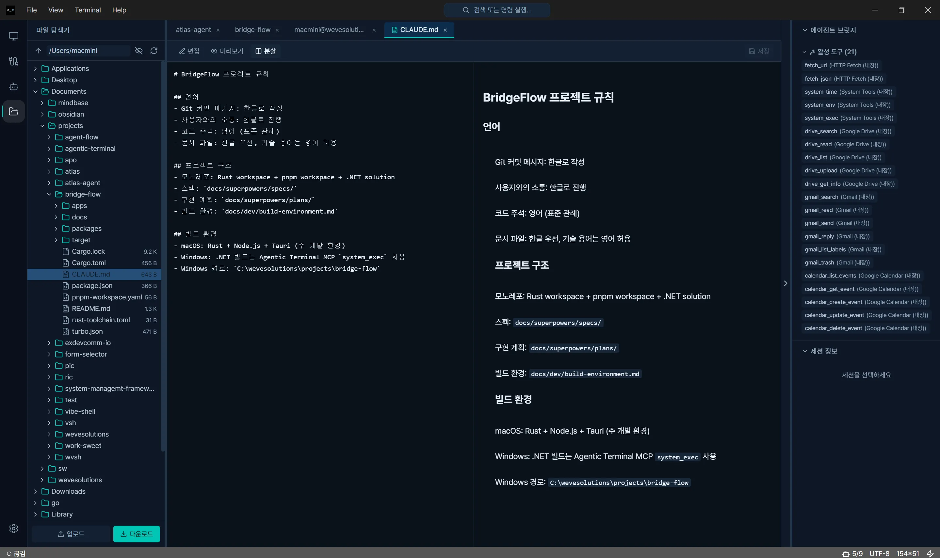The width and height of the screenshot is (940, 558).
Task: Collapse the 활성 도구 (21) section
Action: pyautogui.click(x=804, y=52)
